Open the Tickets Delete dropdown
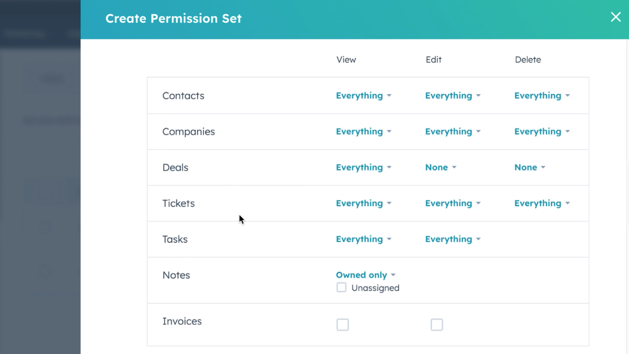 [542, 203]
